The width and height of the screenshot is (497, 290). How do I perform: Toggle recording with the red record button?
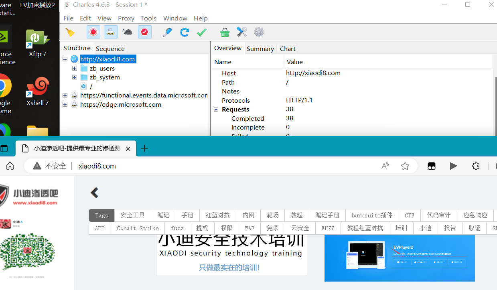[x=93, y=32]
